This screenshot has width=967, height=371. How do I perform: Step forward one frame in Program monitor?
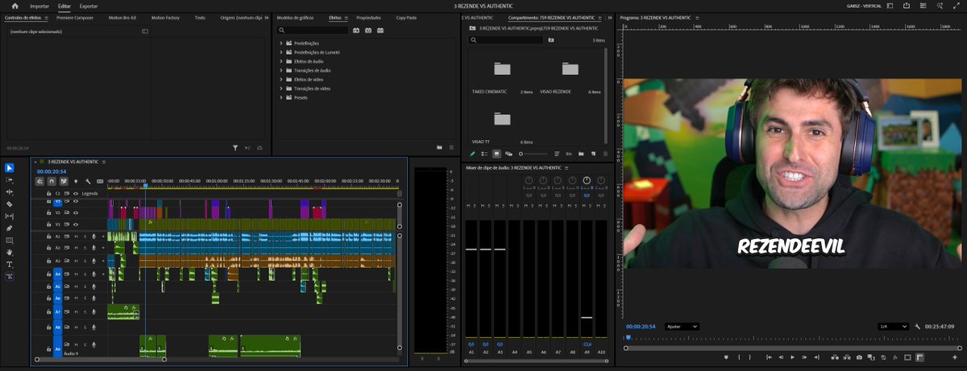(804, 357)
